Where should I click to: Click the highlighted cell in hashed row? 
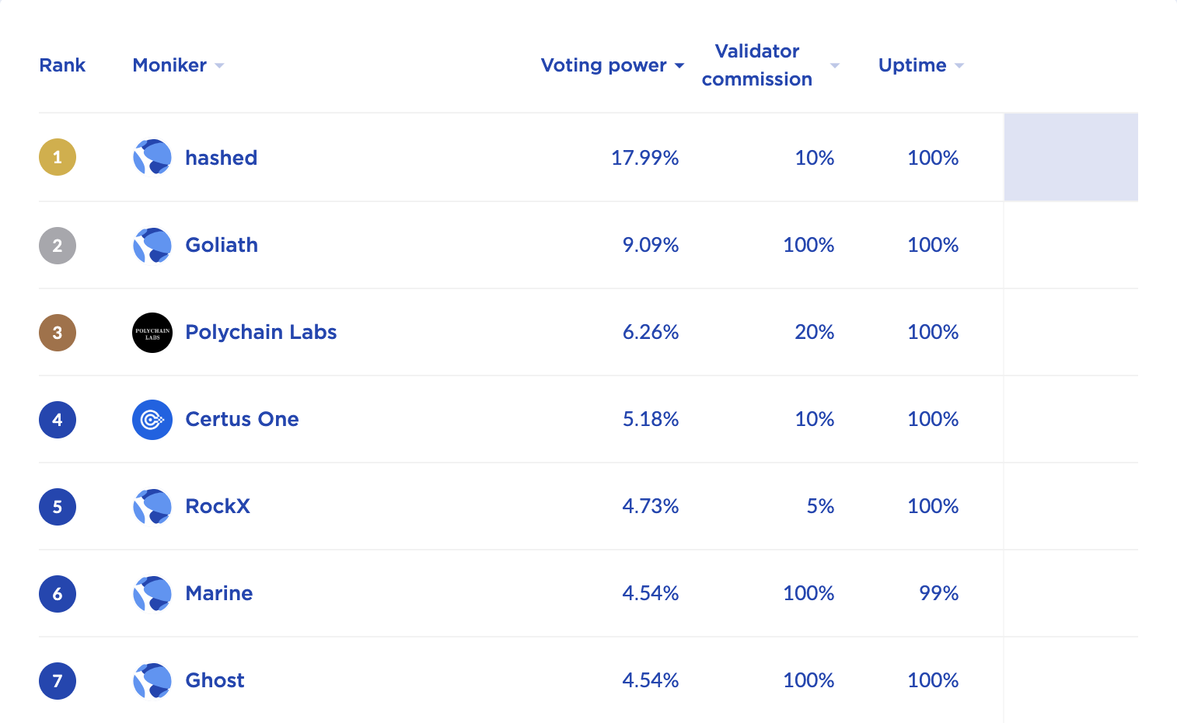tap(1070, 158)
